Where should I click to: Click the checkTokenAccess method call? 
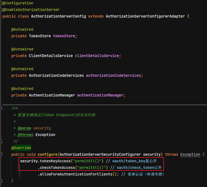click(57, 168)
